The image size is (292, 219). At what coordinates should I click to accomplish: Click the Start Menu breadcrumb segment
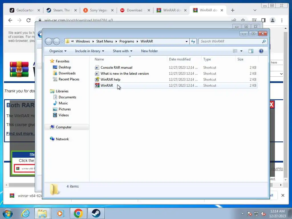pos(104,41)
